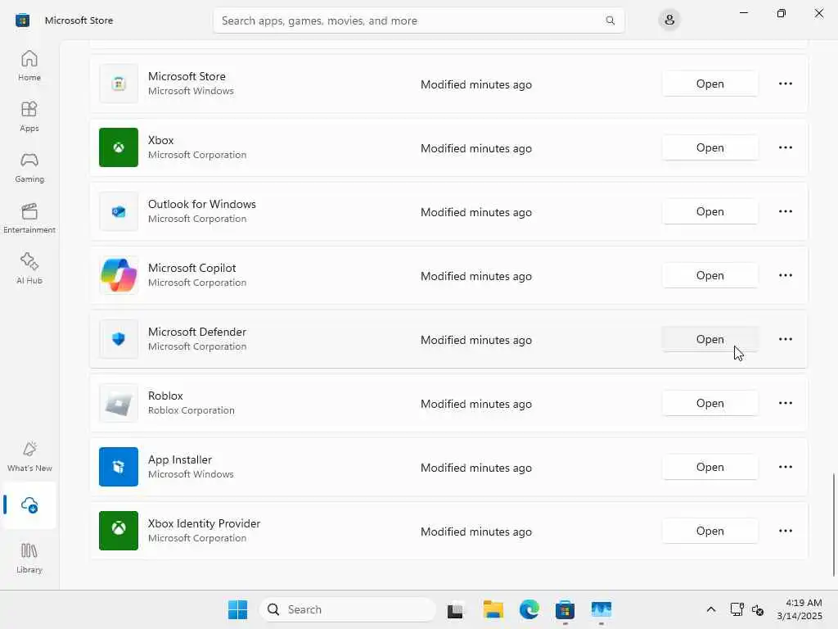Screen dimensions: 838x629
Task: Open more options for App Installer
Action: pos(785,467)
